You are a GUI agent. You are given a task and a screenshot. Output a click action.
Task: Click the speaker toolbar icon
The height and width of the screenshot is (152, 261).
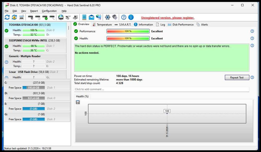115,17
